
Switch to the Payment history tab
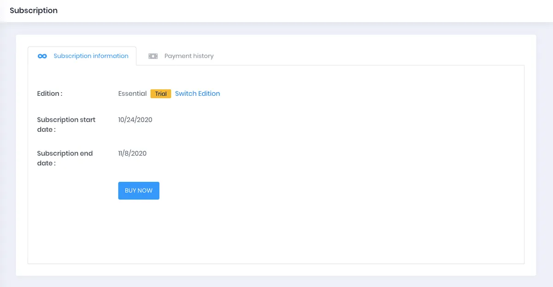click(x=188, y=55)
